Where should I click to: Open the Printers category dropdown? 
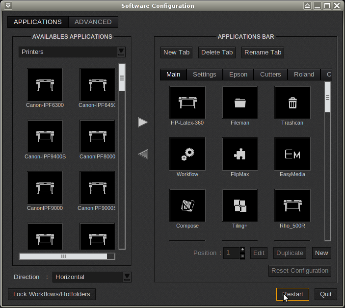coord(72,52)
